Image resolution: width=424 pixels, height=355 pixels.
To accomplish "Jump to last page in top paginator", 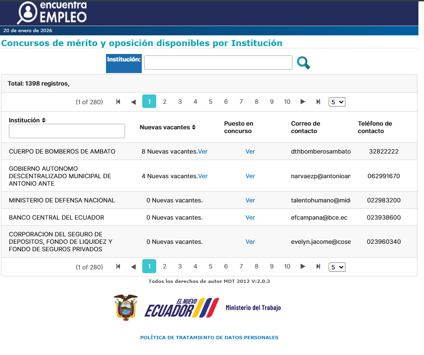I will click(x=318, y=102).
